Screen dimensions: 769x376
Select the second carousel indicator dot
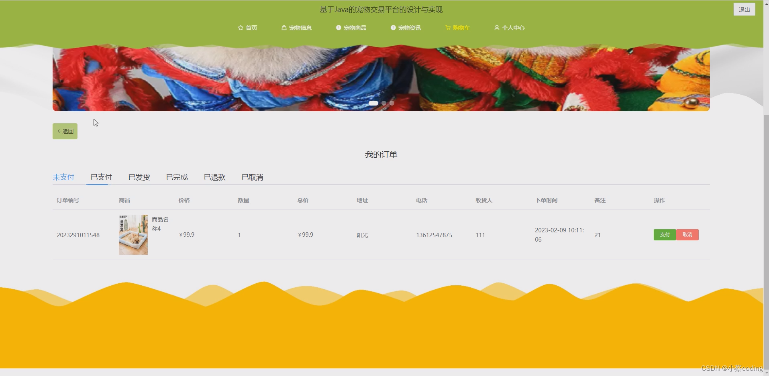[x=384, y=103]
